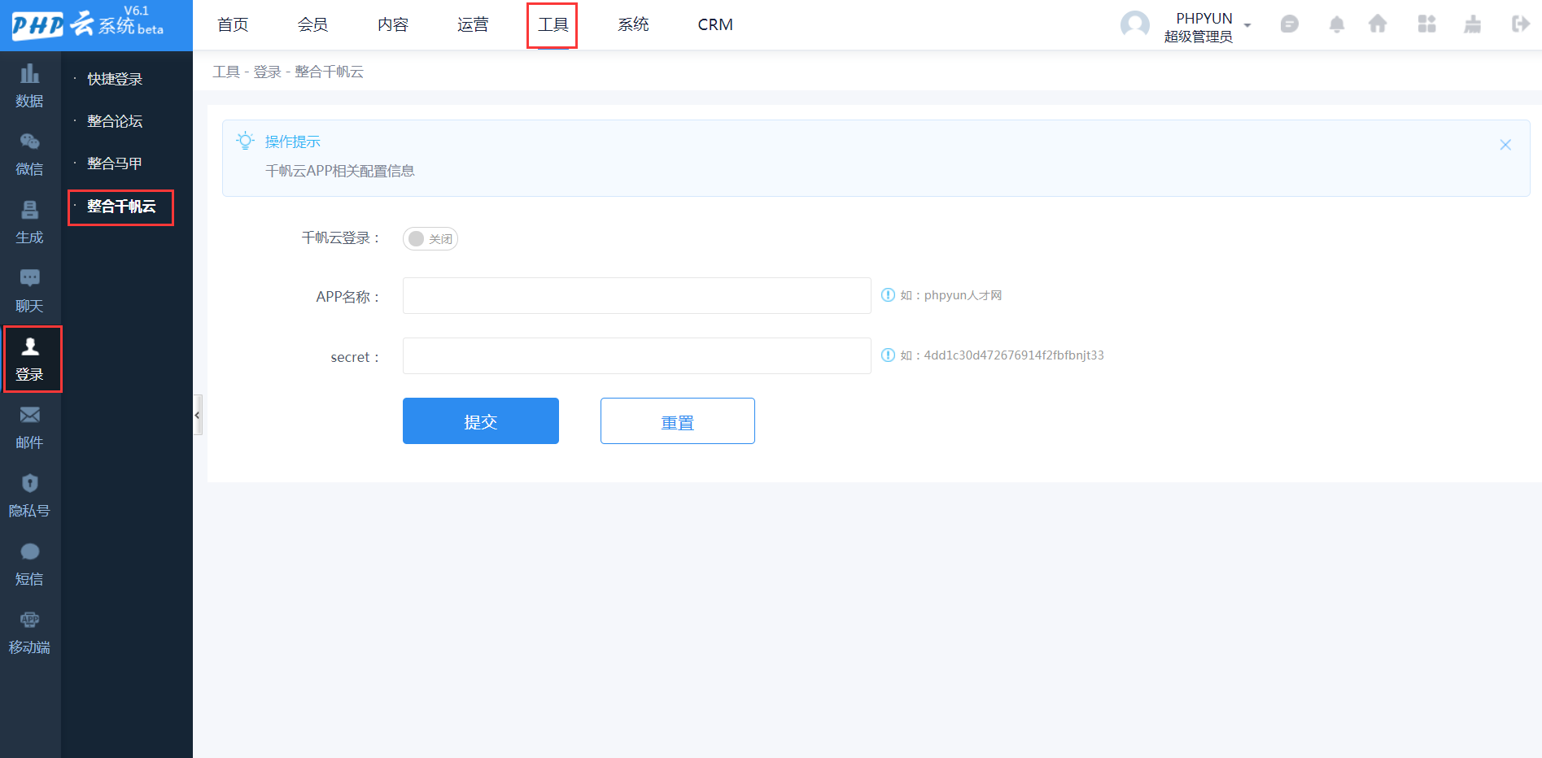Screen dimensions: 1542x758
Task: Open the 短信 SMS sidebar section
Action: (30, 564)
